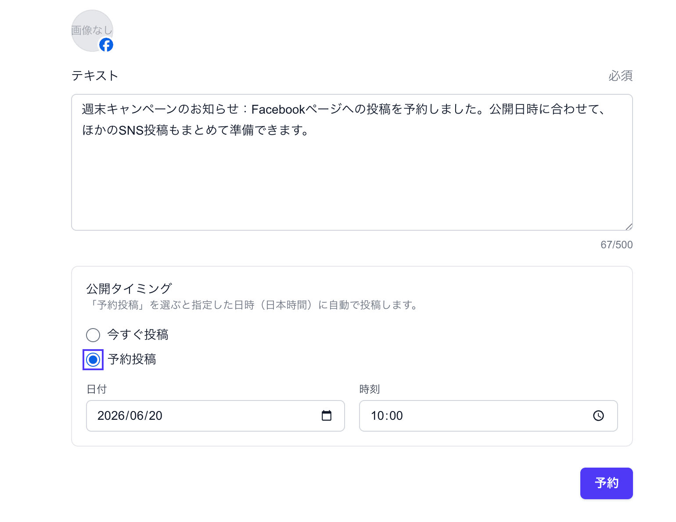
Task: Click the 日付 label
Action: coord(97,389)
